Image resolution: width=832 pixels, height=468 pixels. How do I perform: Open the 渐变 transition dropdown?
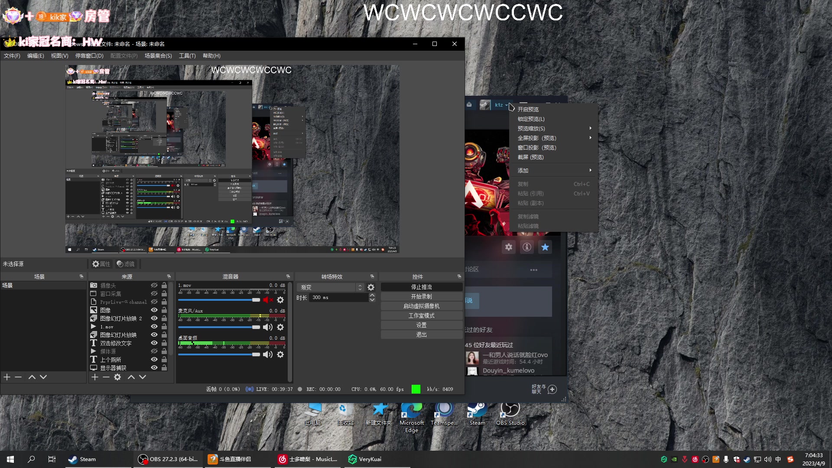331,287
